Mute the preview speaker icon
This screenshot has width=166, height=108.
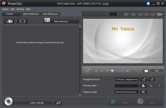(113, 71)
